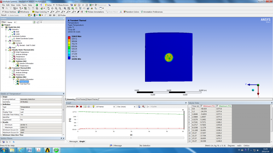Click the Probe tool
This screenshot has height=153, width=273.
tap(62, 15)
